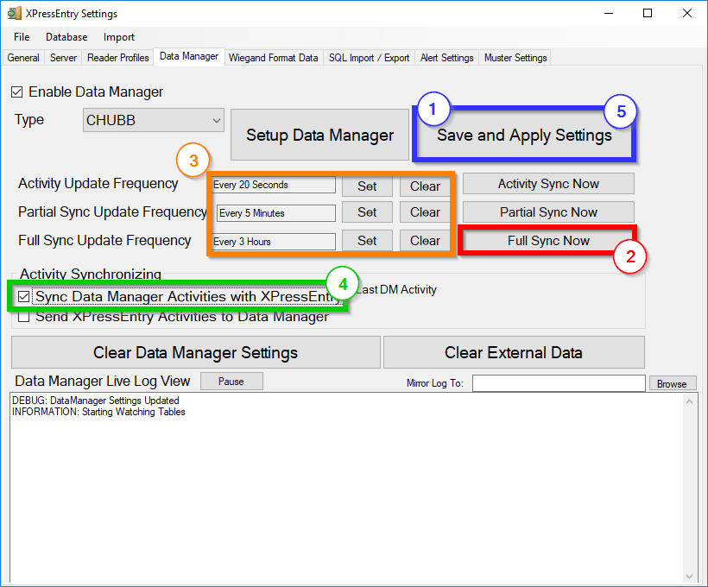Switch to the Muster Settings tab
The image size is (708, 587).
pyautogui.click(x=515, y=58)
